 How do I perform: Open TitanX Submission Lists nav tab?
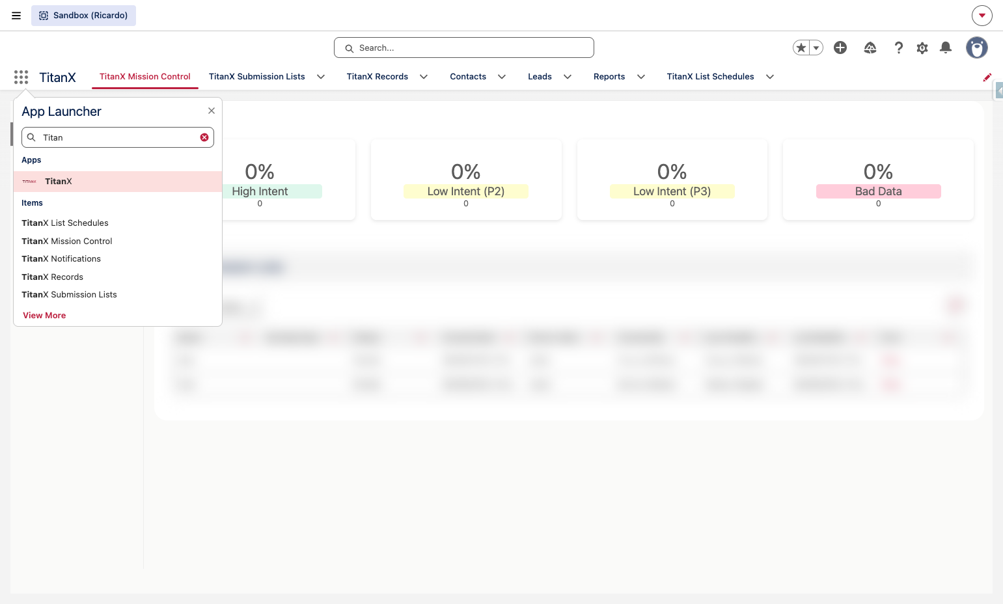point(257,77)
